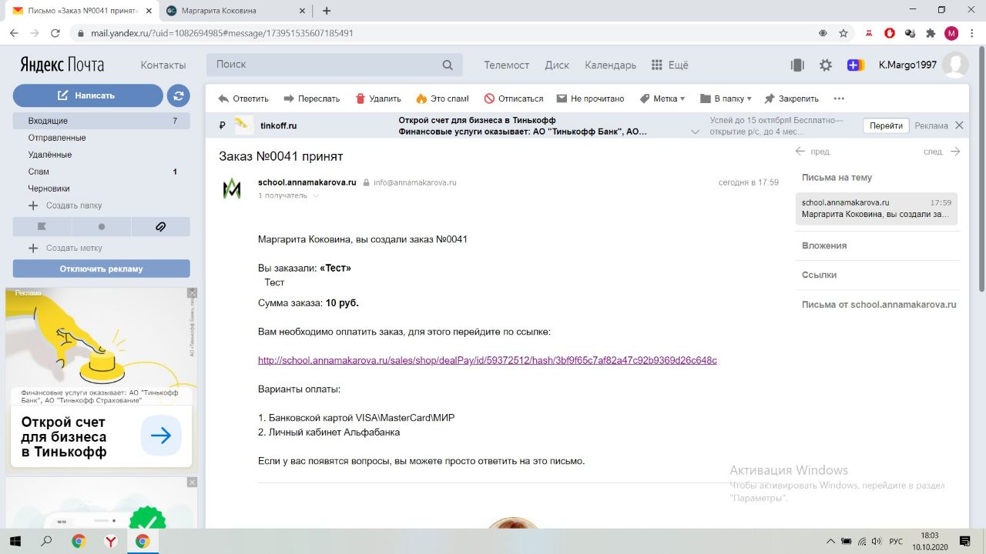This screenshot has width=986, height=554.
Task: Open Телемост service link
Action: 507,65
